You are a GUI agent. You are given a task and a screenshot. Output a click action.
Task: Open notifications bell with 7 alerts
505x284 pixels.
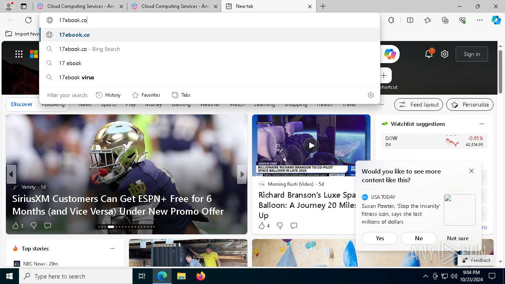point(429,54)
